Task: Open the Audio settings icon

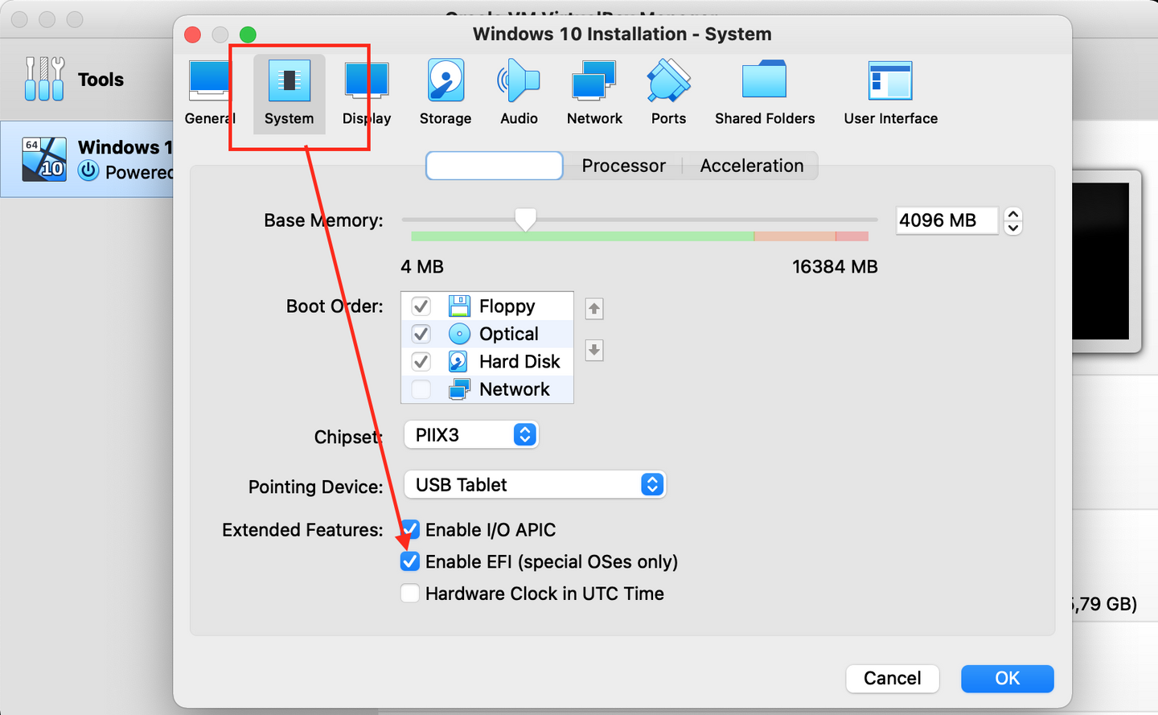Action: point(519,93)
